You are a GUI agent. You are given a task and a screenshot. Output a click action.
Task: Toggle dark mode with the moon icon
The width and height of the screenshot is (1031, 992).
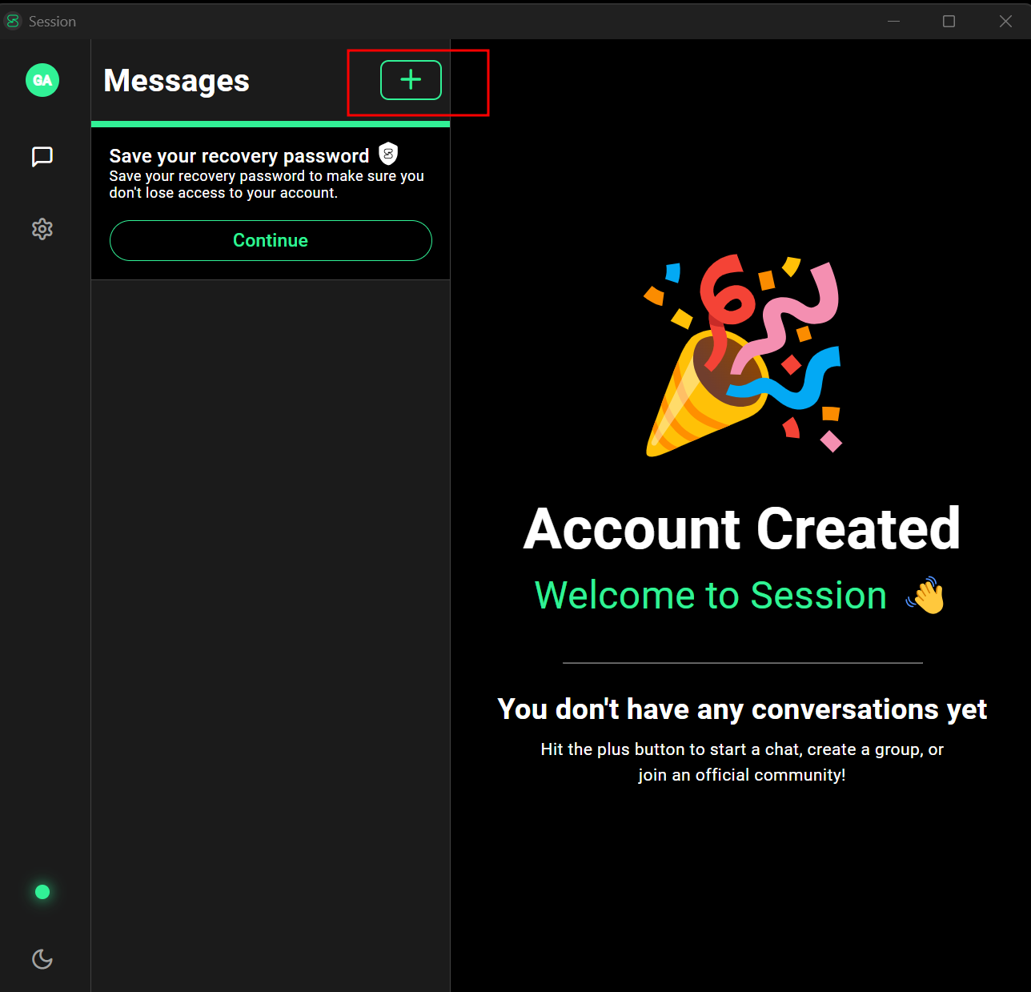[x=42, y=958]
